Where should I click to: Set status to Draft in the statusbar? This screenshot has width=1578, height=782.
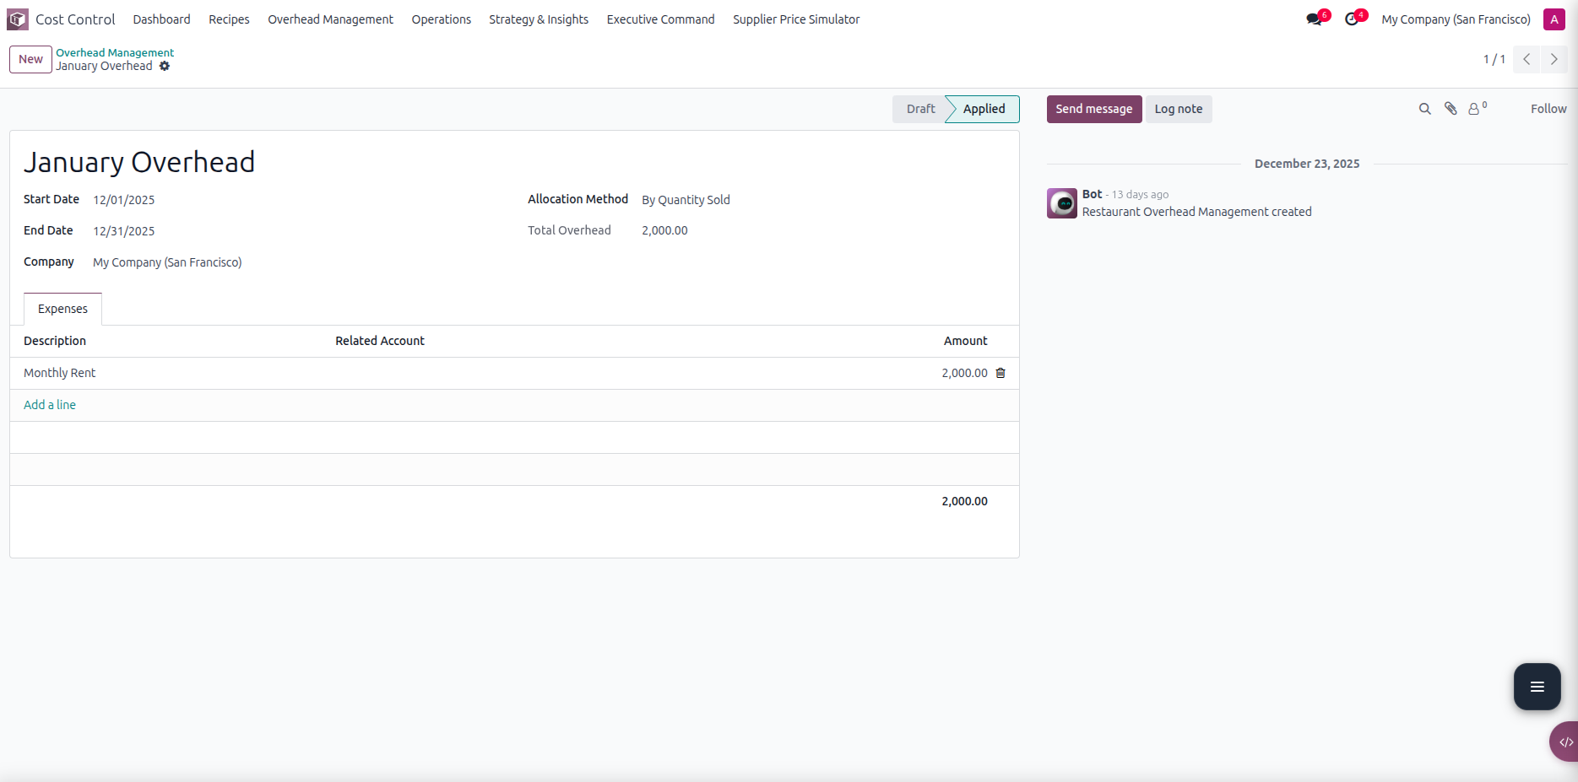(x=920, y=109)
